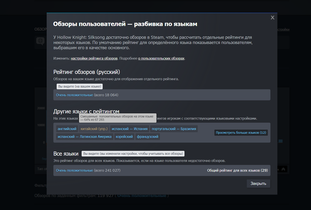Click the 'Вы видите (на вашем языке)' badge
This screenshot has height=210, width=311.
click(80, 86)
